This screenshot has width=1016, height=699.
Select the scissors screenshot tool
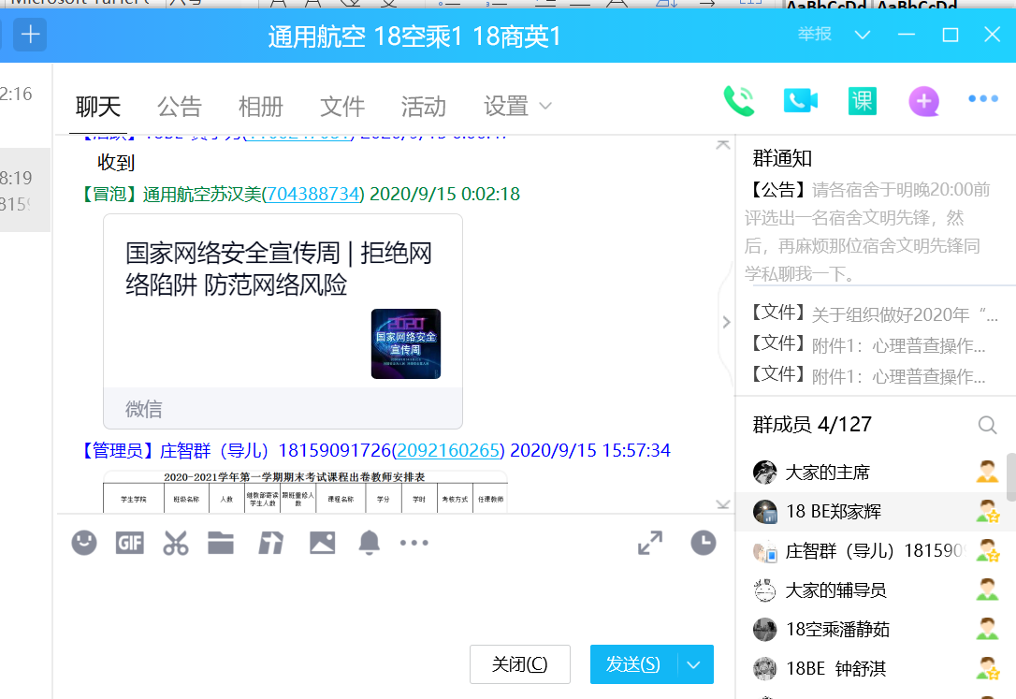tap(175, 543)
